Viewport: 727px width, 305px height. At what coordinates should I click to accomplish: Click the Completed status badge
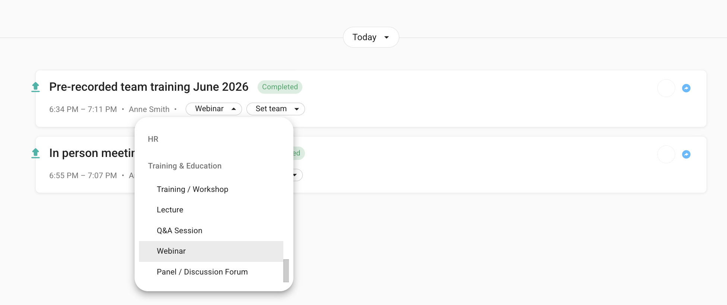280,87
